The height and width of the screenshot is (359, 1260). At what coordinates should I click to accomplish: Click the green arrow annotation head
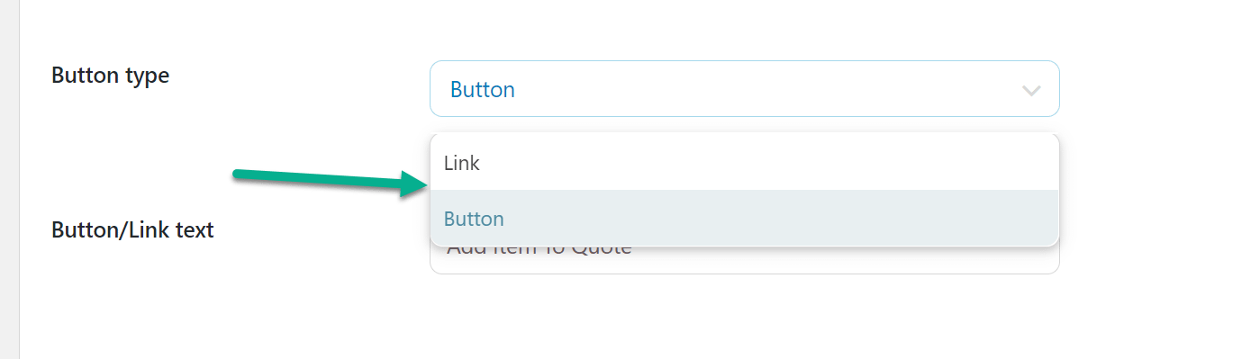[x=412, y=184]
